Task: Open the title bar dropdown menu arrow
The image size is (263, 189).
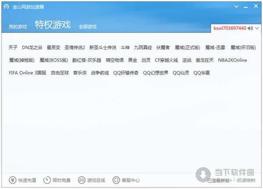Action: pos(236,7)
